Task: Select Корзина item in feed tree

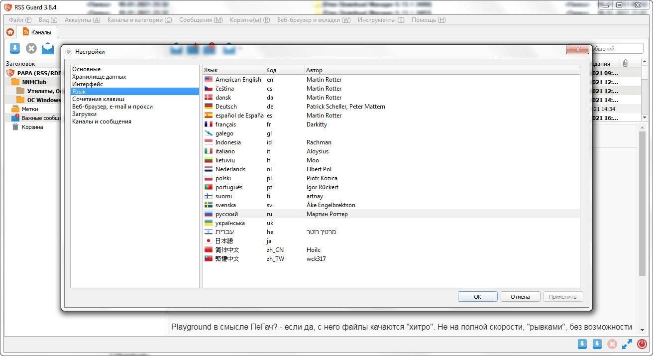Action: 32,127
